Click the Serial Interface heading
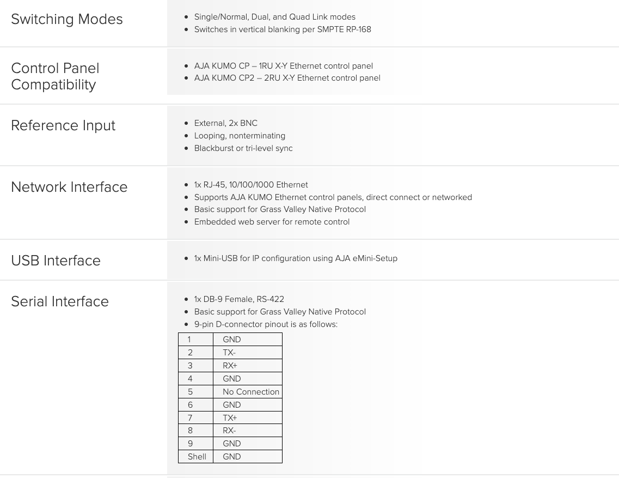The height and width of the screenshot is (478, 619). [59, 301]
